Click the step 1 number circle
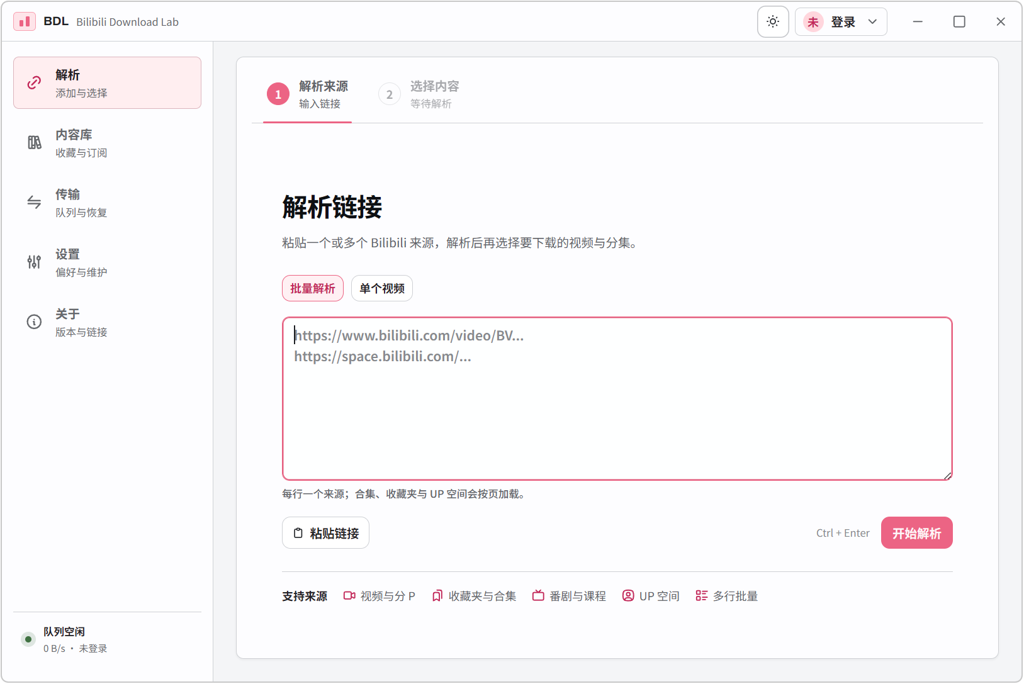This screenshot has height=684, width=1024. (x=278, y=94)
